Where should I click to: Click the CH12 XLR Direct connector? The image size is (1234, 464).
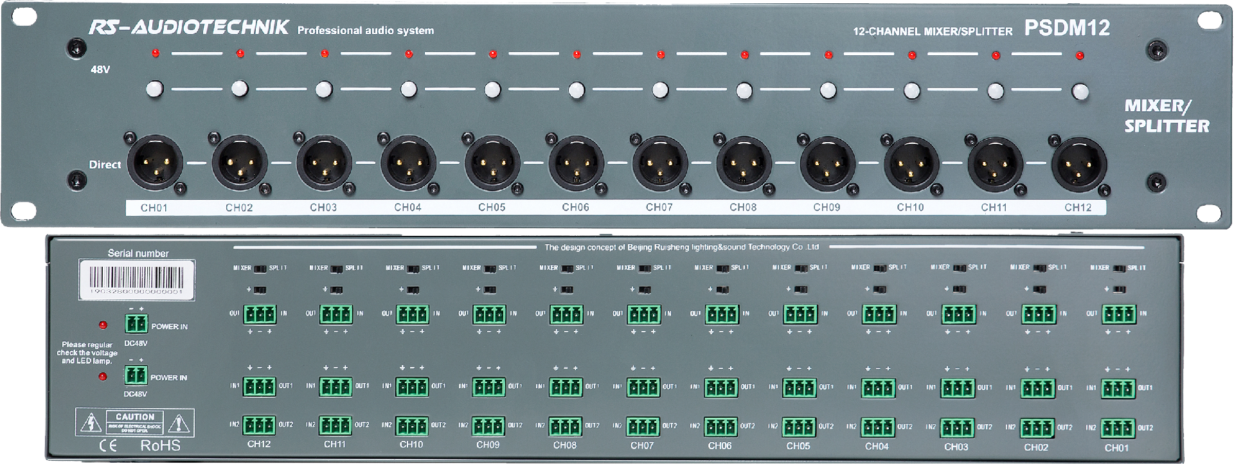point(1079,165)
